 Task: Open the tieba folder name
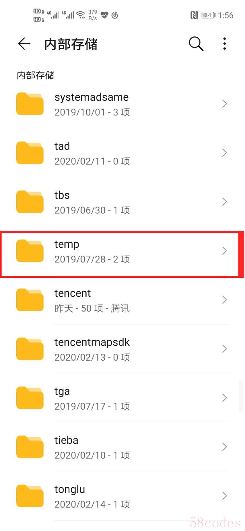66,440
